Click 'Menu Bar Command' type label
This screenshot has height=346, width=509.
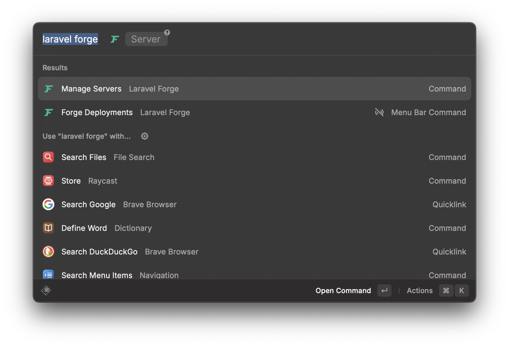[428, 112]
